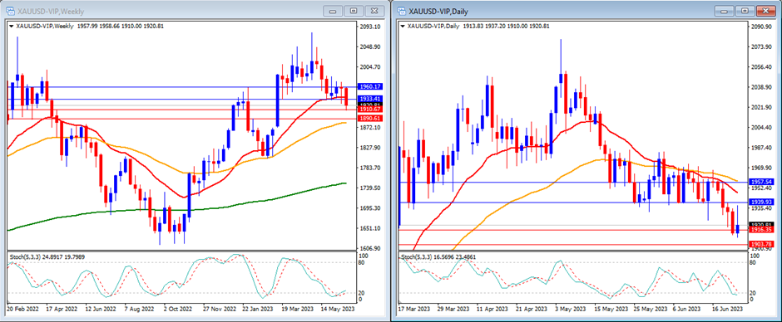Viewport: 782px width, 322px height.
Task: Click the 1606.90 value on Weekly price axis
Action: coord(370,248)
